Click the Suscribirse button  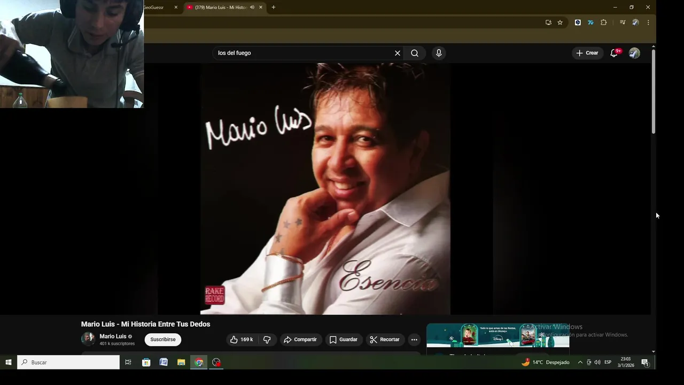[x=163, y=340]
